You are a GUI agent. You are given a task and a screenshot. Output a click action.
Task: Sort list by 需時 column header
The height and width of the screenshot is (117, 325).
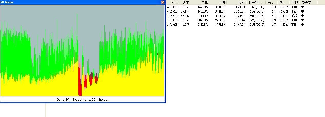(241, 3)
